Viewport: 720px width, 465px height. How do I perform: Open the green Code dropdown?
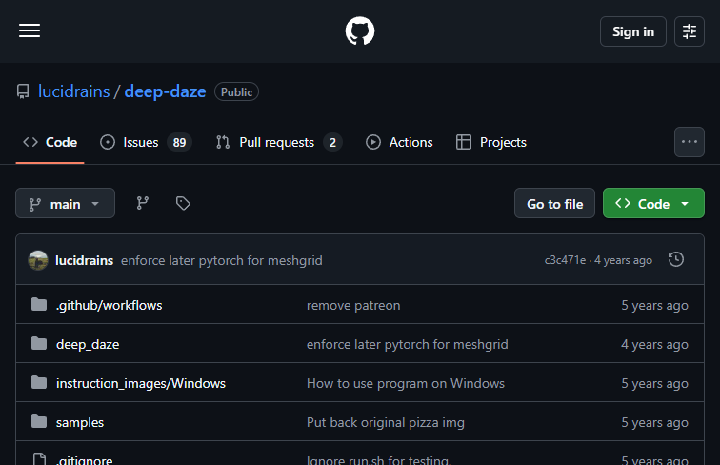point(653,203)
